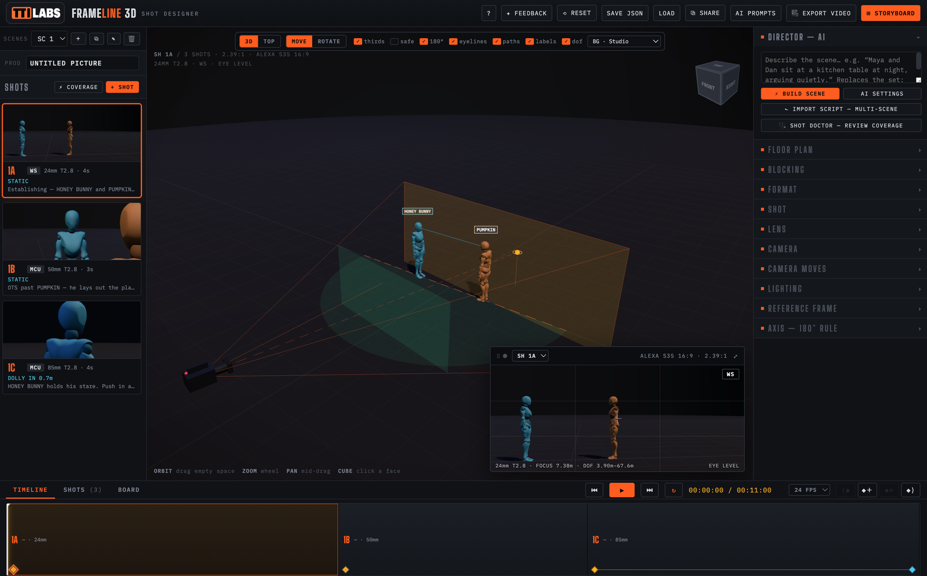This screenshot has height=576, width=927.
Task: Open Export Video
Action: click(821, 13)
